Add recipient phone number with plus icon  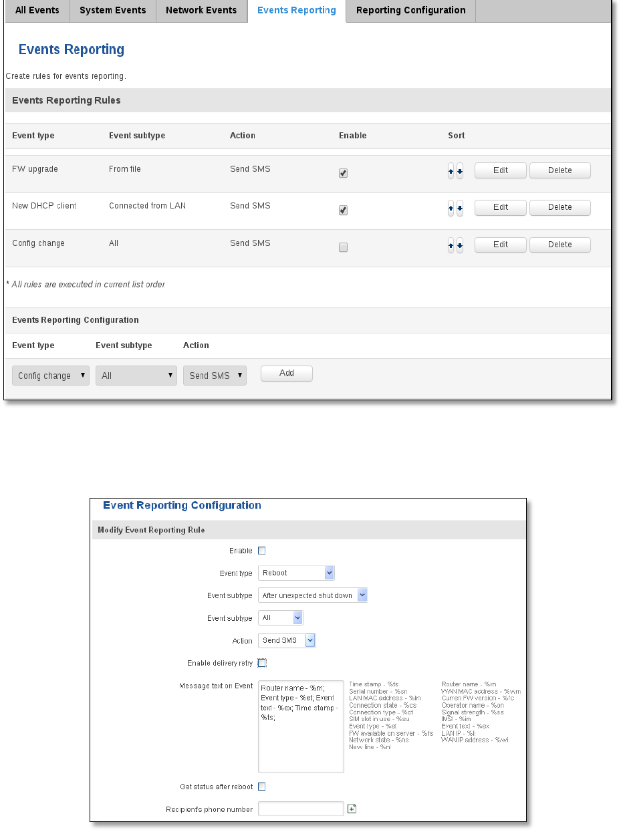pyautogui.click(x=352, y=809)
